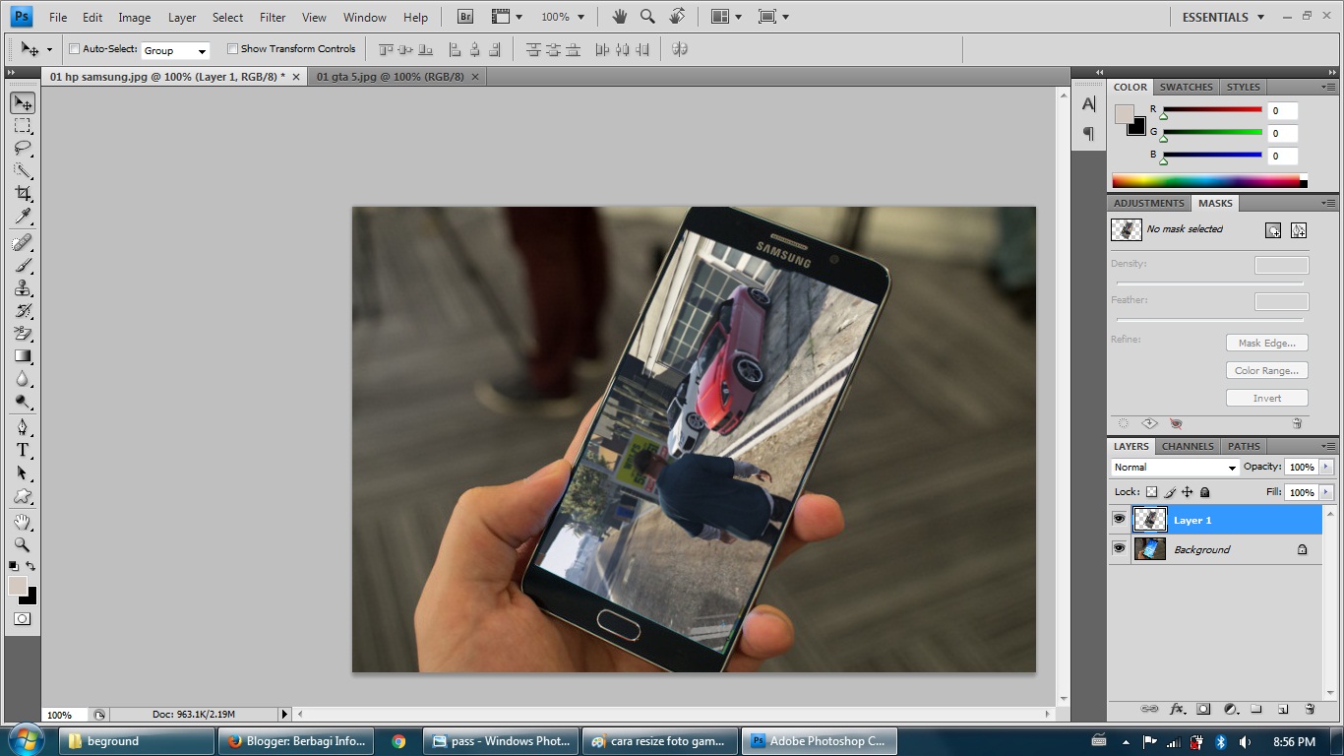This screenshot has width=1344, height=756.
Task: Select the Pen tool
Action: (x=23, y=428)
